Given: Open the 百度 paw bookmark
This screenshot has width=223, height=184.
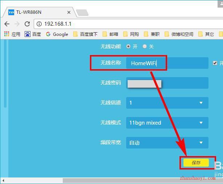Looking at the screenshot, I should pos(33,34).
